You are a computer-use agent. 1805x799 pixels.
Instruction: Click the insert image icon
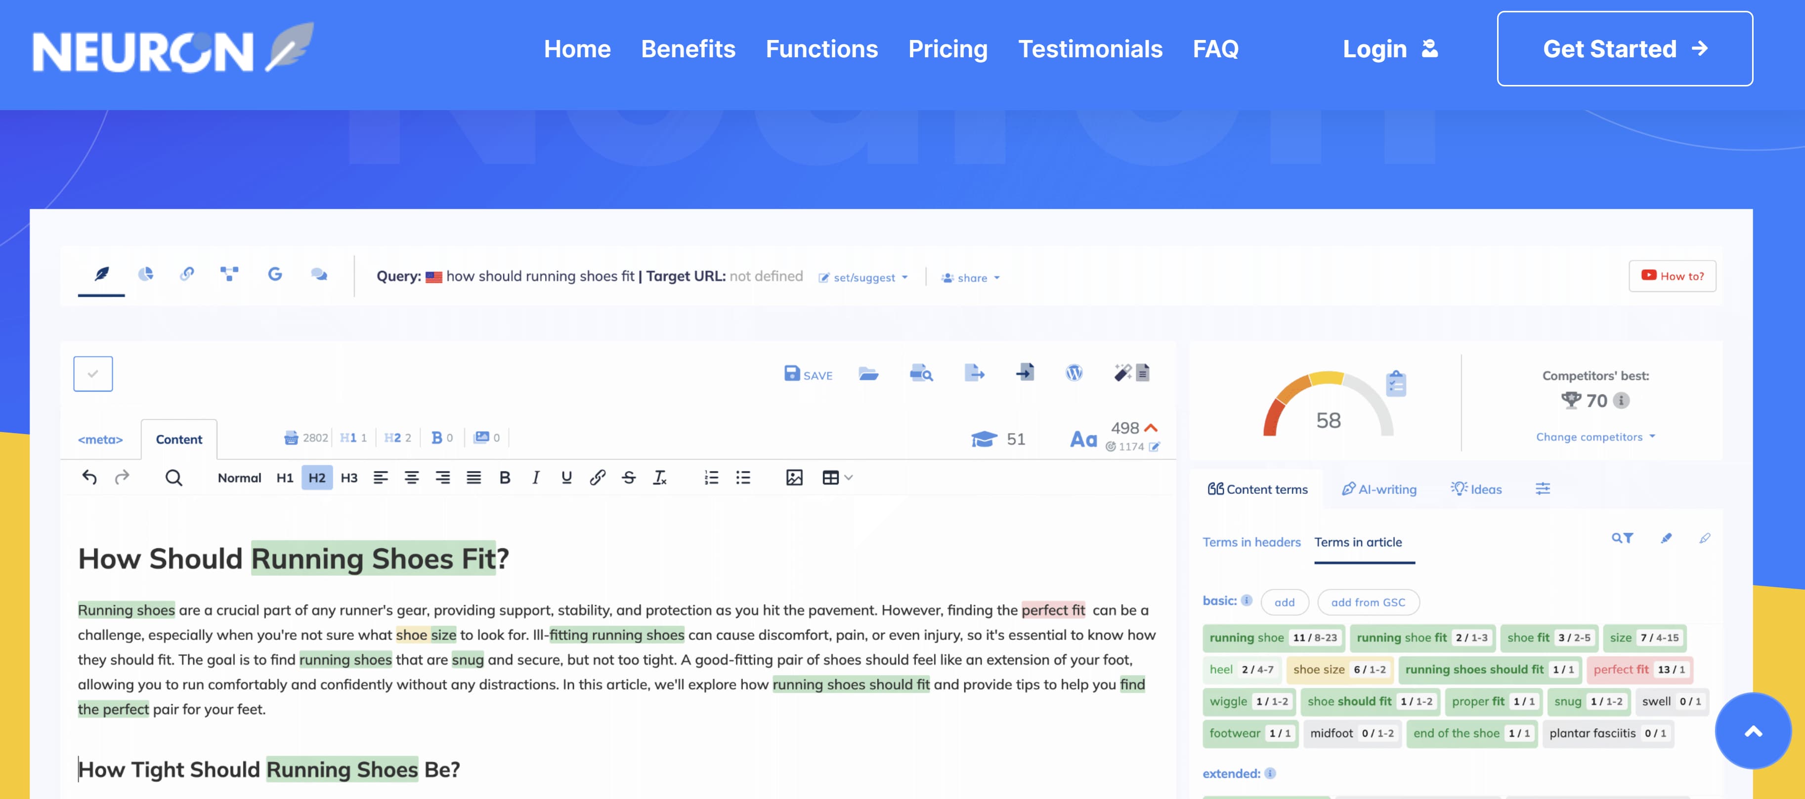[x=794, y=478]
